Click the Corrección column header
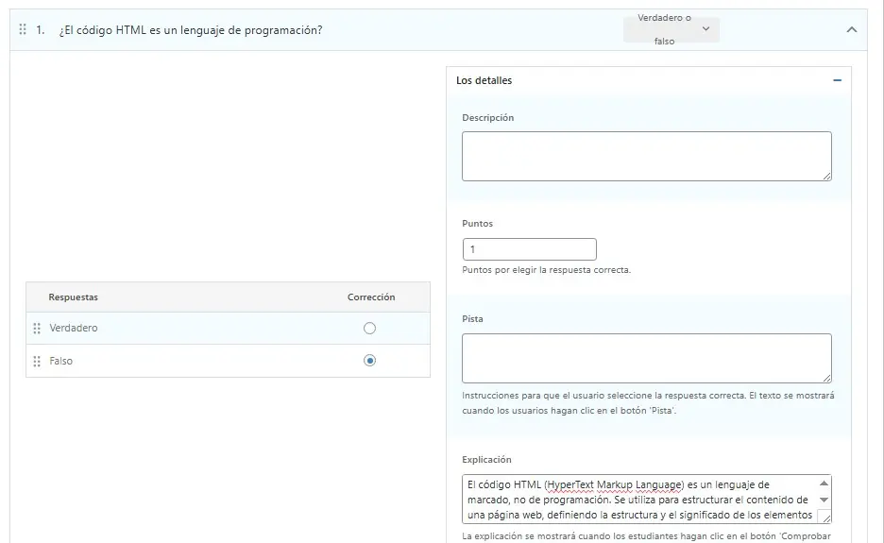 pyautogui.click(x=371, y=297)
